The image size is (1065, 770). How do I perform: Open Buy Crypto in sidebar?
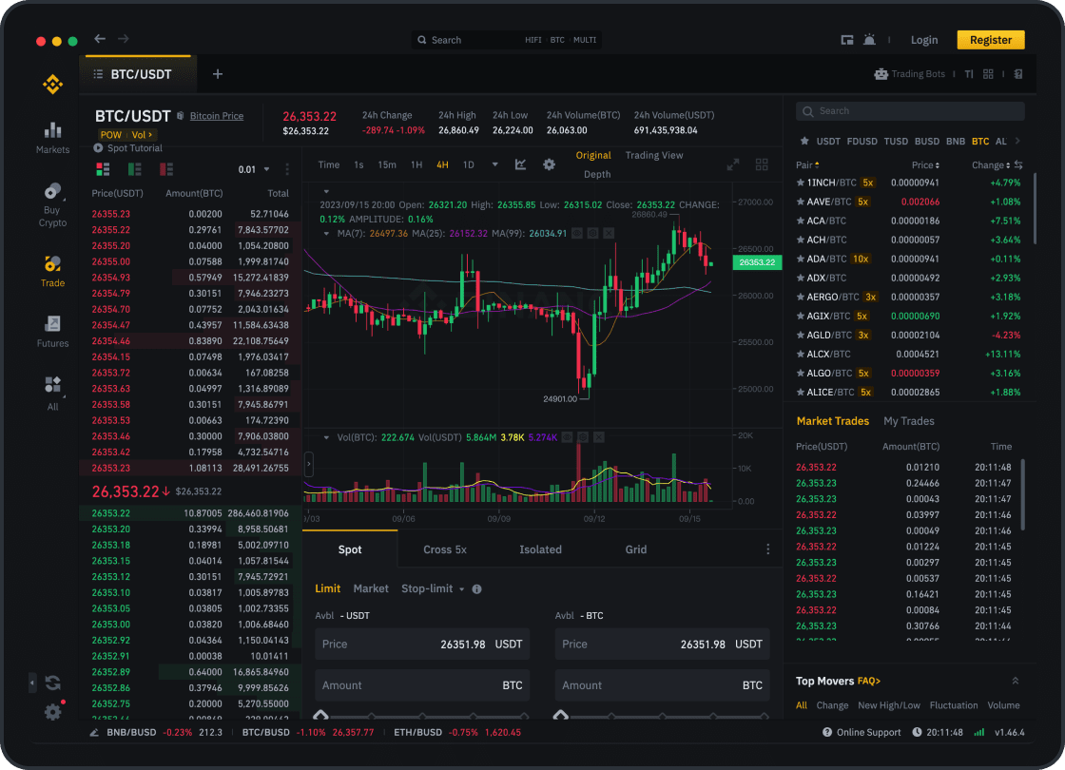coord(52,203)
